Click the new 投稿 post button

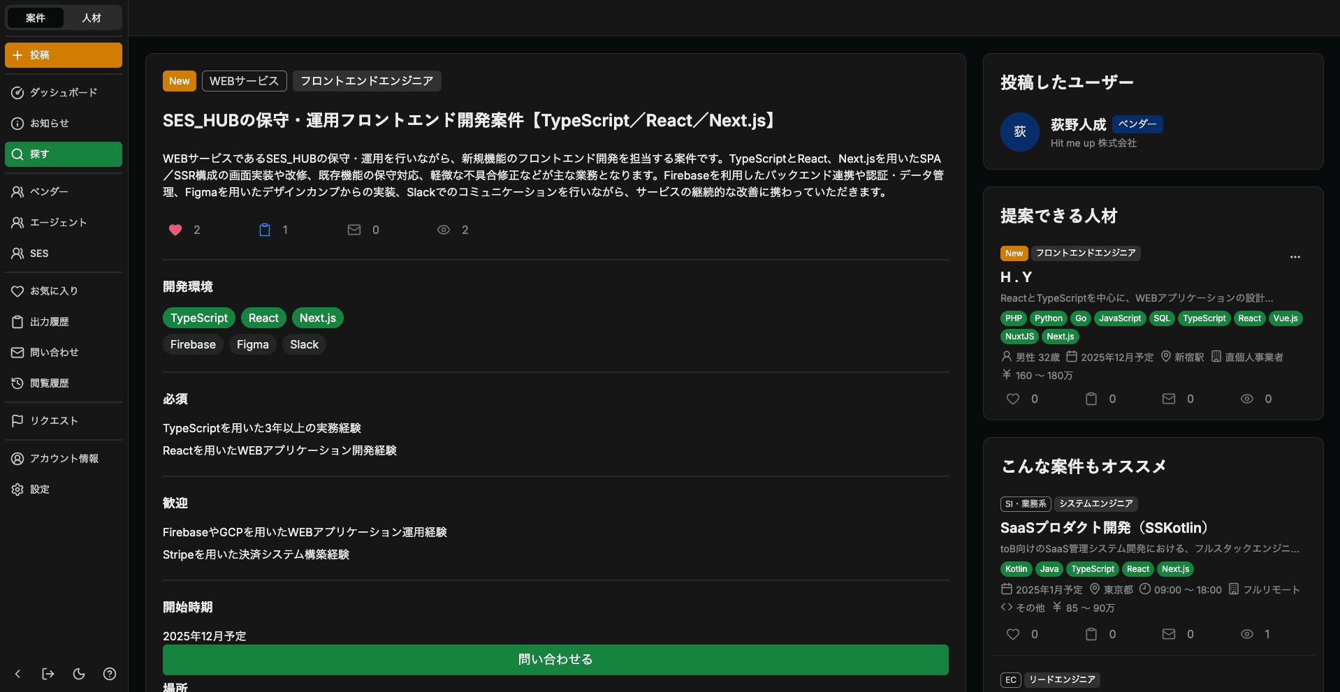click(63, 54)
